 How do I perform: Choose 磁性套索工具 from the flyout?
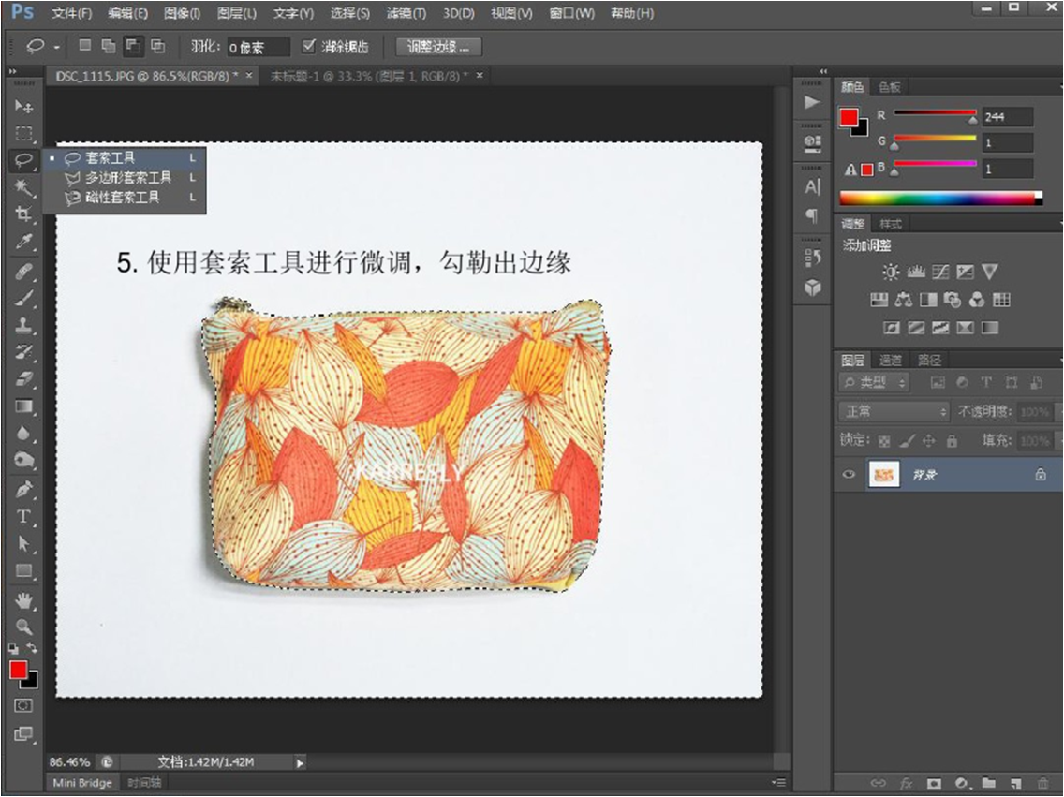click(x=122, y=198)
